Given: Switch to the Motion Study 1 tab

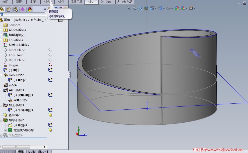Looking at the screenshot, I should click(x=38, y=151).
